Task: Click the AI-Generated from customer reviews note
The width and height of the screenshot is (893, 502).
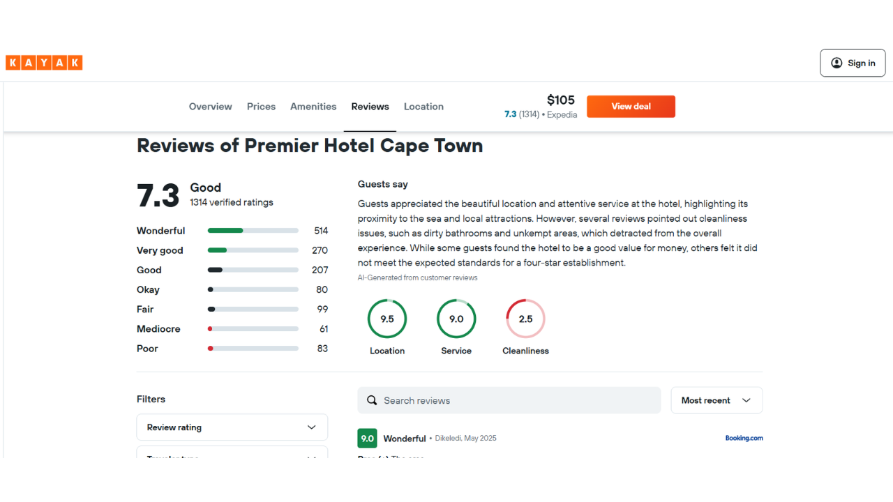Action: [x=418, y=277]
